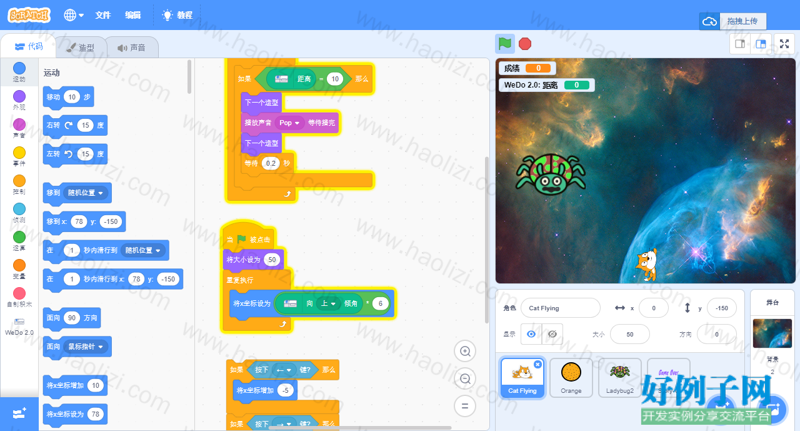Open the 移到 随机位置 dropdown
This screenshot has width=800, height=431.
86,193
